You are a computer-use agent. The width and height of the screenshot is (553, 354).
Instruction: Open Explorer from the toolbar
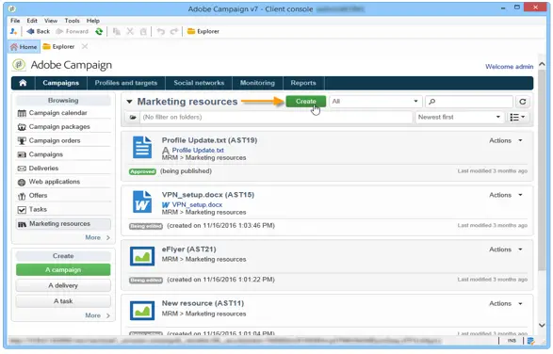pyautogui.click(x=203, y=31)
